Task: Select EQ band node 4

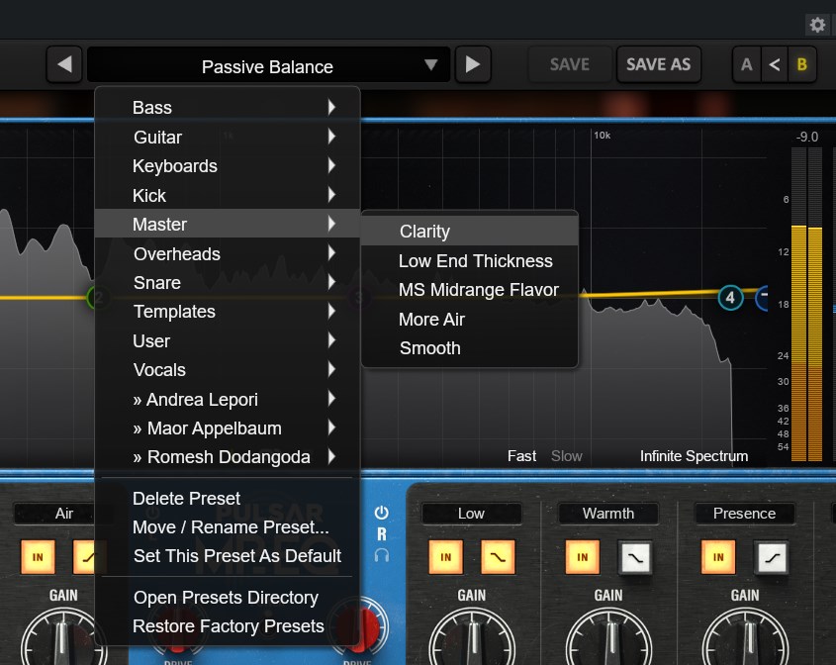Action: (x=730, y=297)
